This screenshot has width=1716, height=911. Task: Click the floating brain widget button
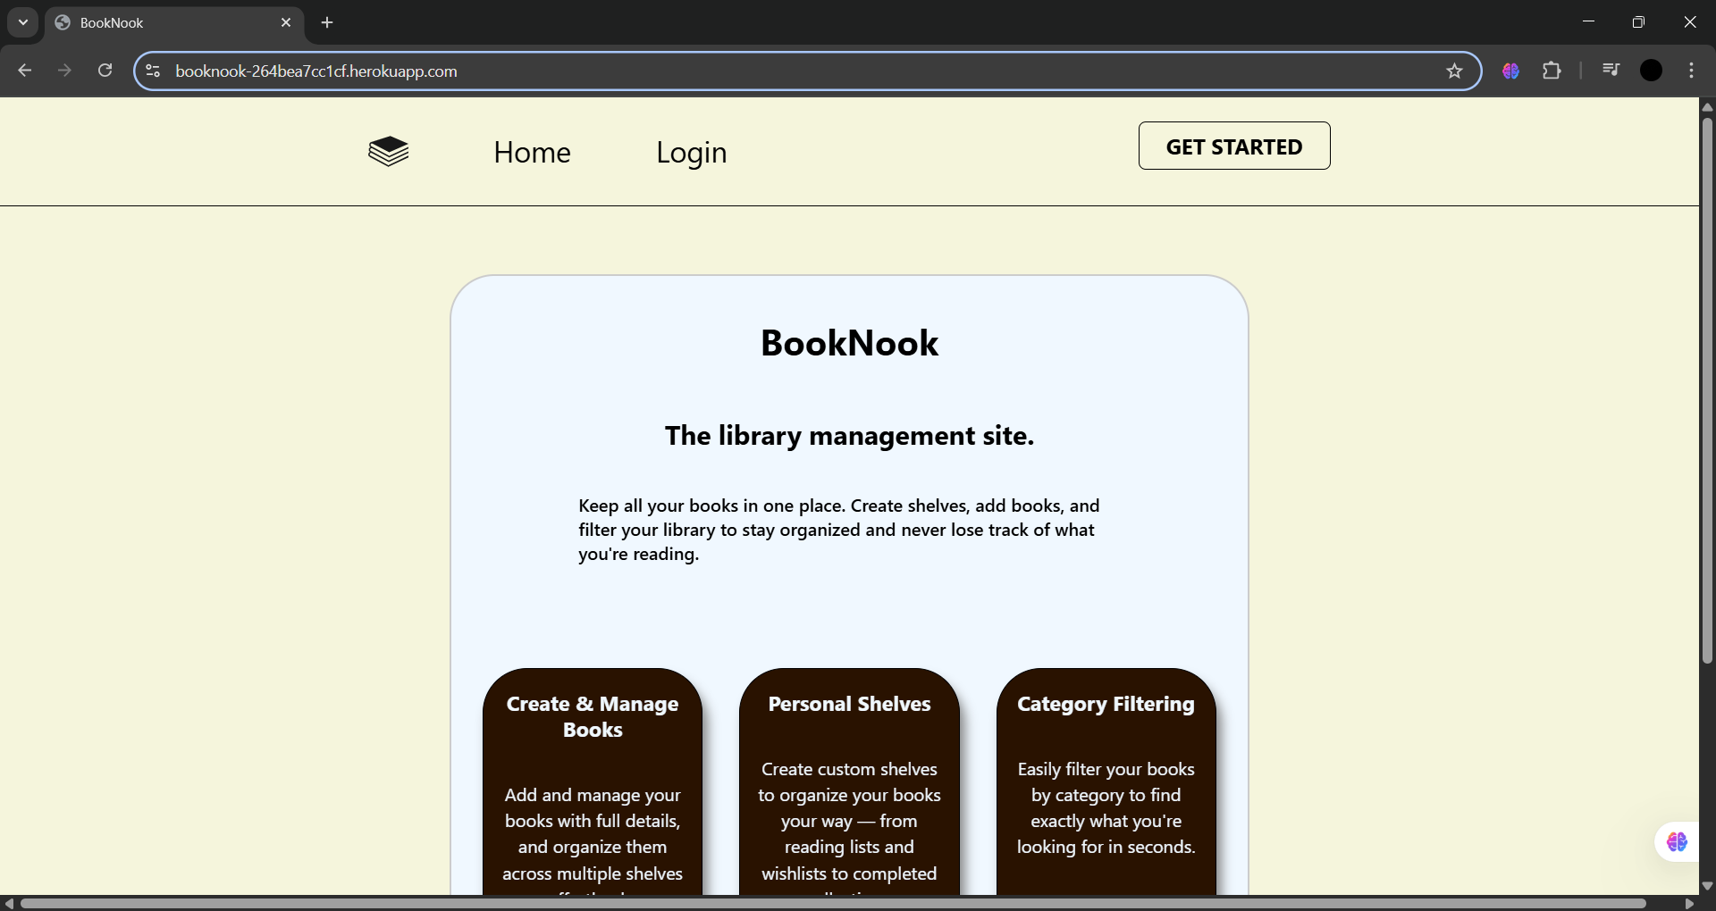point(1677,842)
